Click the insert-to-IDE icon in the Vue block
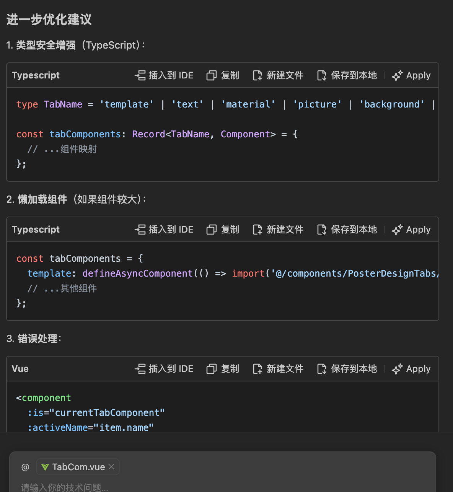The image size is (453, 492). tap(140, 369)
